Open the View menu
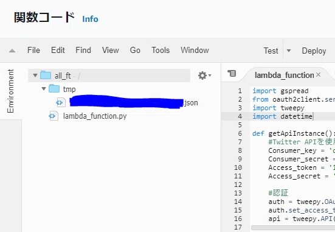This screenshot has width=335, height=232. (111, 51)
